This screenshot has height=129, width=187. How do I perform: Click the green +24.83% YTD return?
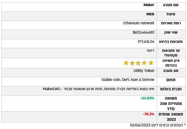pyautogui.click(x=147, y=98)
